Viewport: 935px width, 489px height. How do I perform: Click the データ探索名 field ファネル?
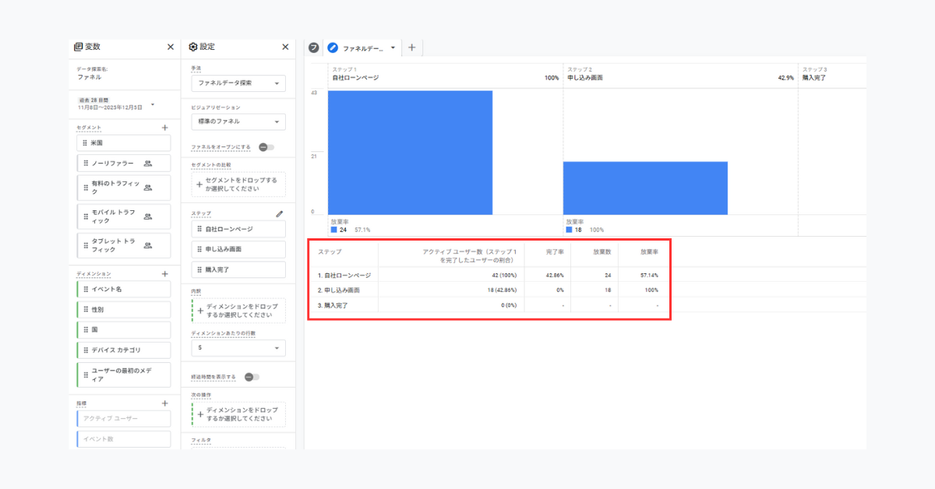point(89,77)
